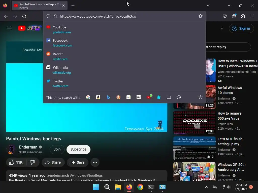Screen dimensions: 258x193
Task: Search this time with Wikipedia icon
Action: tap(139, 97)
